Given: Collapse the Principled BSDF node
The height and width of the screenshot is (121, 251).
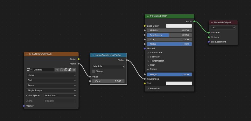Looking at the screenshot, I should coord(148,16).
